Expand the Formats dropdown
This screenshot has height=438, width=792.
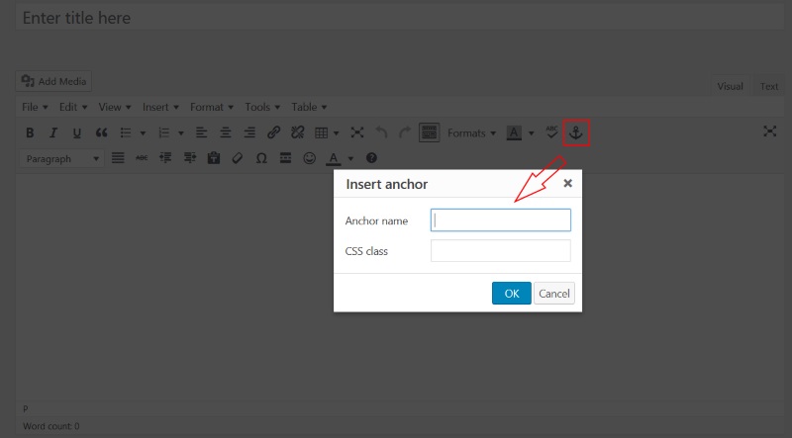471,132
